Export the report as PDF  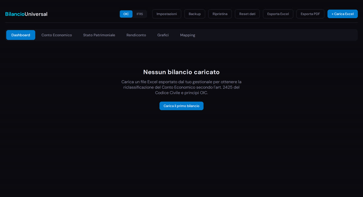point(310,14)
